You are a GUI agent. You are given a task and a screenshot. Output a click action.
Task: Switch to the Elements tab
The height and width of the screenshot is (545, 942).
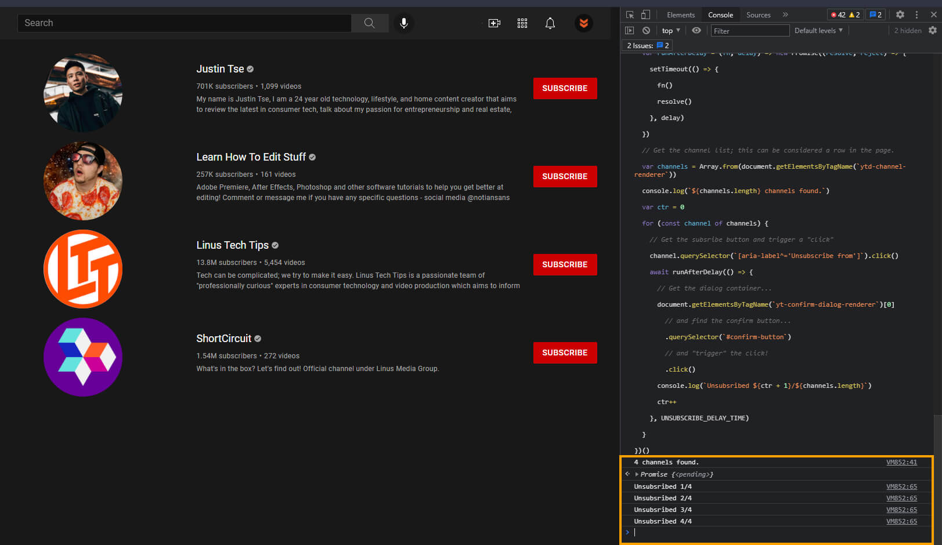click(x=681, y=14)
